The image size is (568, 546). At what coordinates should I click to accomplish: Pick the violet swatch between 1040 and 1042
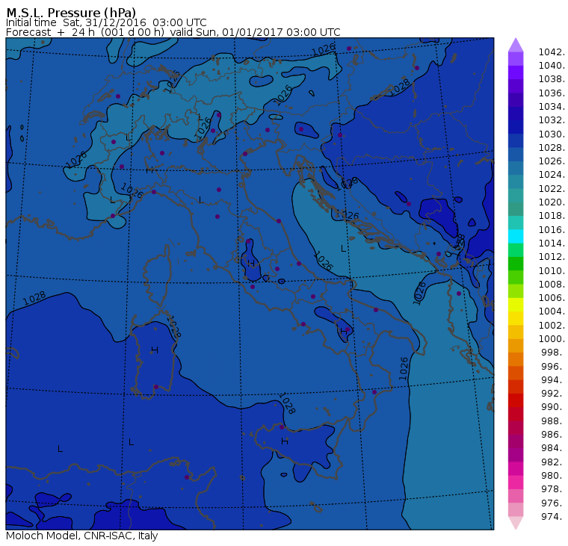click(516, 59)
